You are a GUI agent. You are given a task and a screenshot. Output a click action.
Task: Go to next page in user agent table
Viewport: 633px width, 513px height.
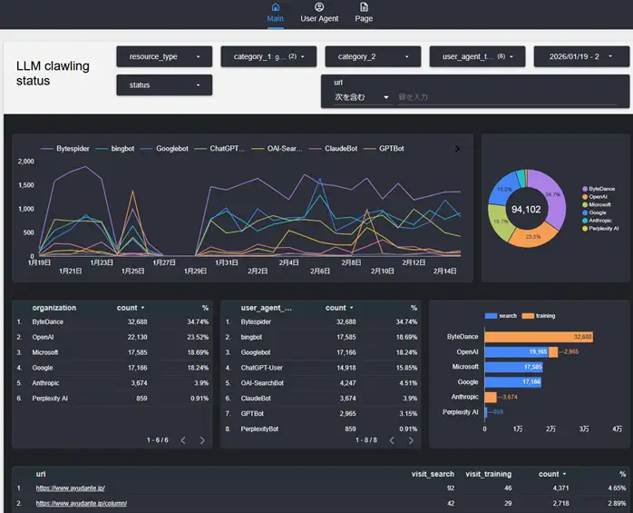click(x=412, y=440)
